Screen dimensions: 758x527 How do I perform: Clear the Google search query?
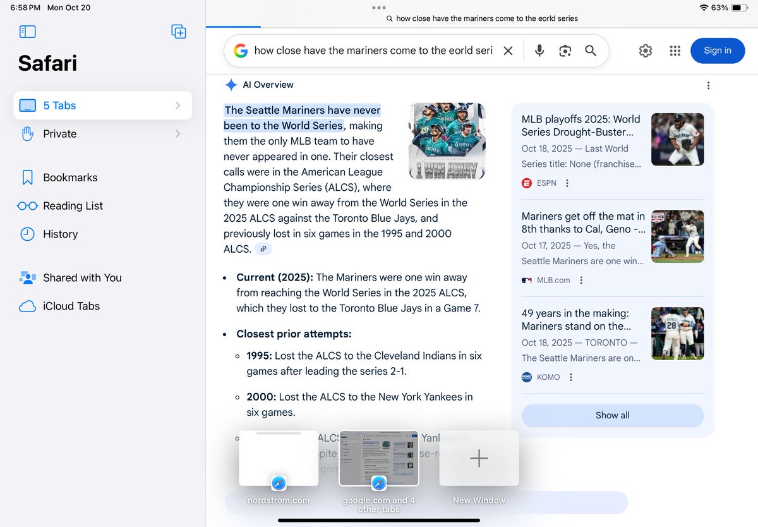point(508,51)
